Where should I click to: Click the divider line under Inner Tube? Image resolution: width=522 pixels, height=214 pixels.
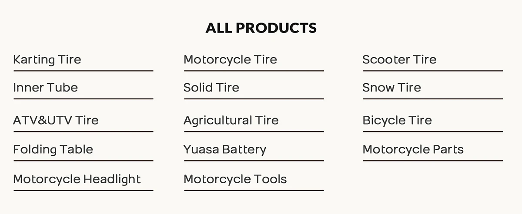point(83,99)
